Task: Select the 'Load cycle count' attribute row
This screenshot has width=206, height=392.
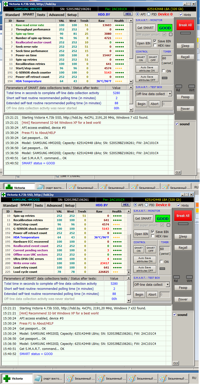Action: point(65,272)
